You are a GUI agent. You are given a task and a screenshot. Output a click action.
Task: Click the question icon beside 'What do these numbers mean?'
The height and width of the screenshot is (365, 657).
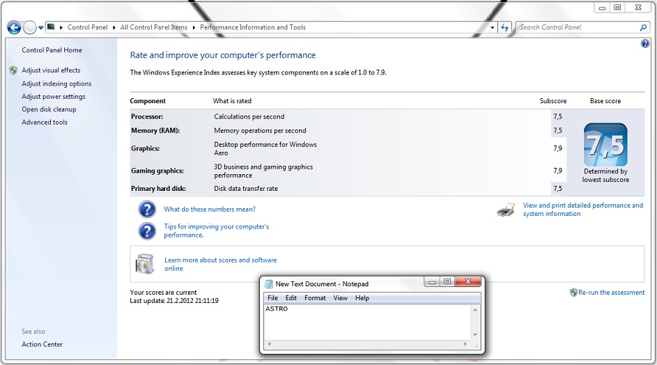coord(147,210)
